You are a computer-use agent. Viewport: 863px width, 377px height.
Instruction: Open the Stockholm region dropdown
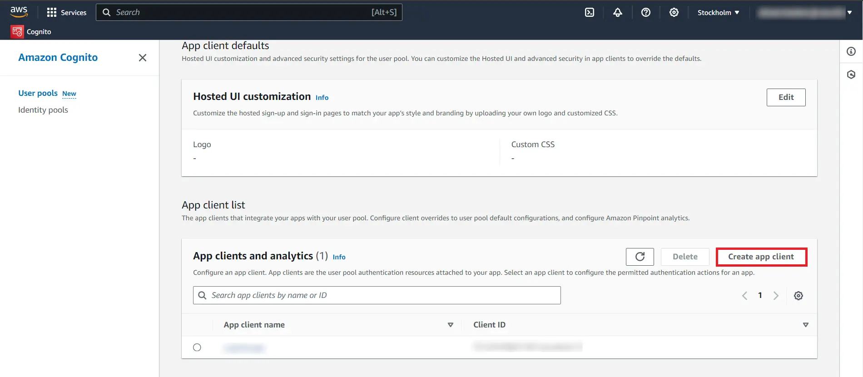point(719,13)
